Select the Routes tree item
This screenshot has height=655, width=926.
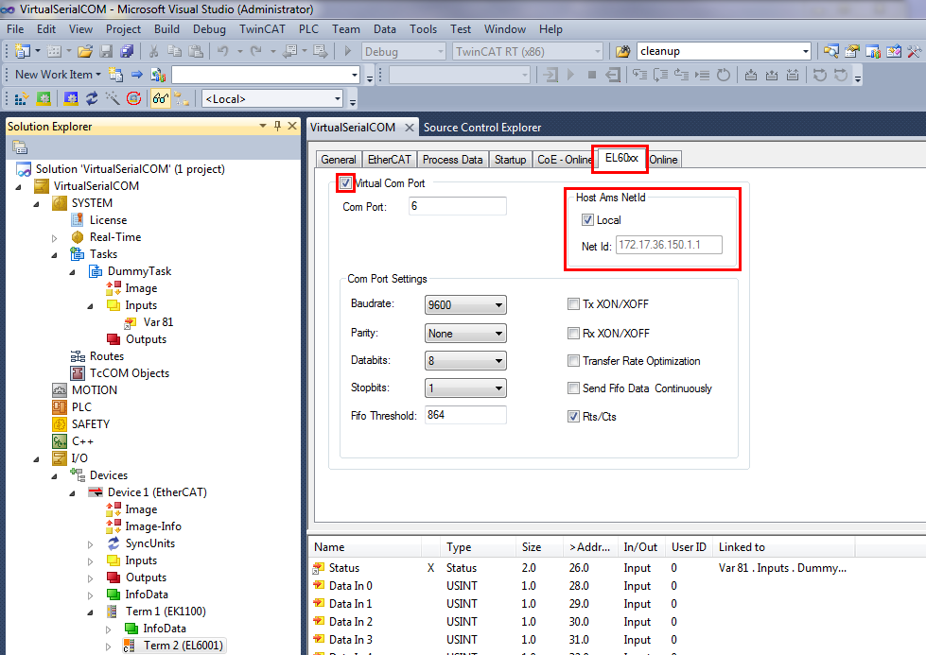[106, 355]
